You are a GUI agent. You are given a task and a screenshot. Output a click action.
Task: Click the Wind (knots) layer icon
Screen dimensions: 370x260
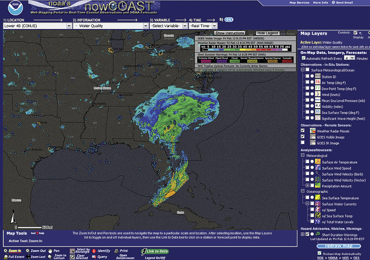coord(318,94)
